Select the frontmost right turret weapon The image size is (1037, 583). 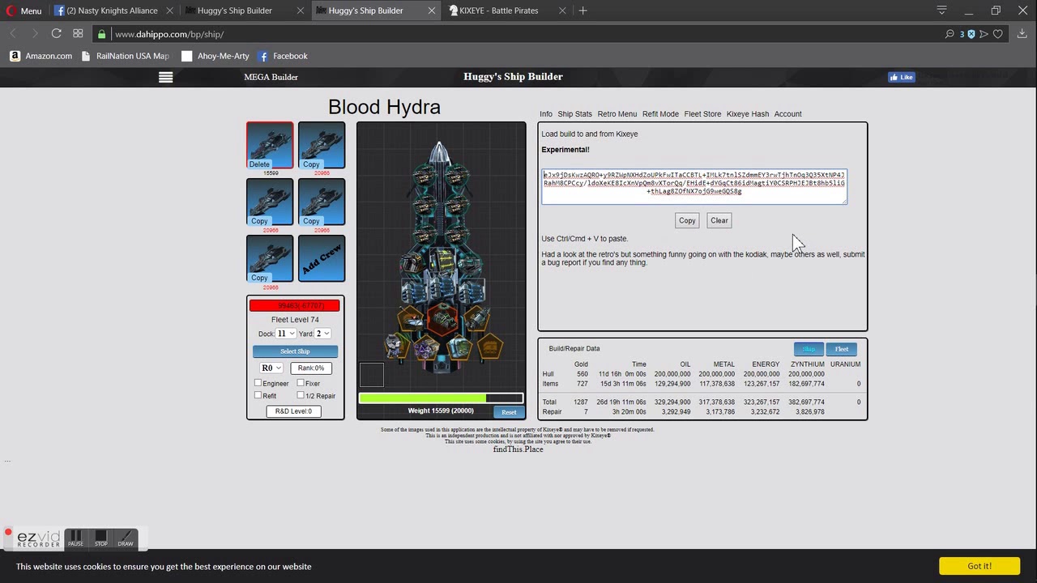457,177
